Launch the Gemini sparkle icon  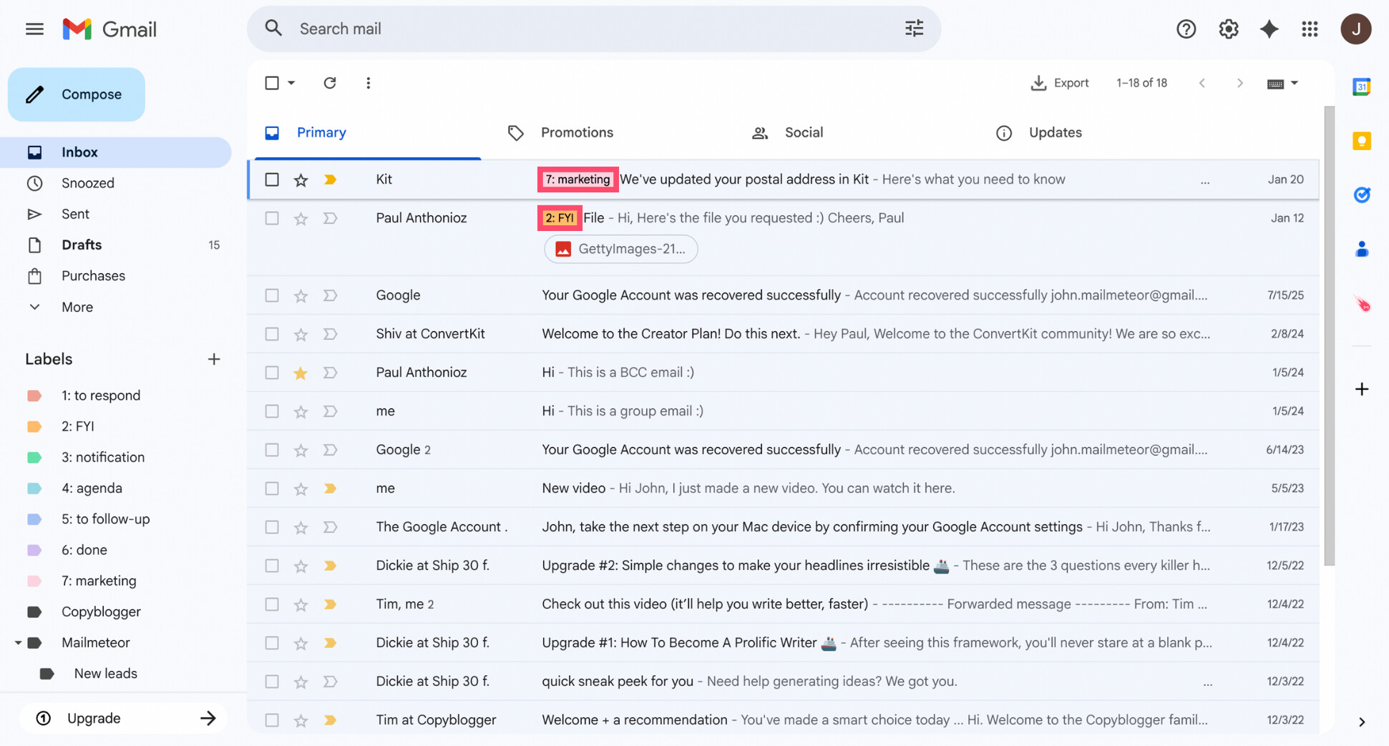click(x=1269, y=29)
